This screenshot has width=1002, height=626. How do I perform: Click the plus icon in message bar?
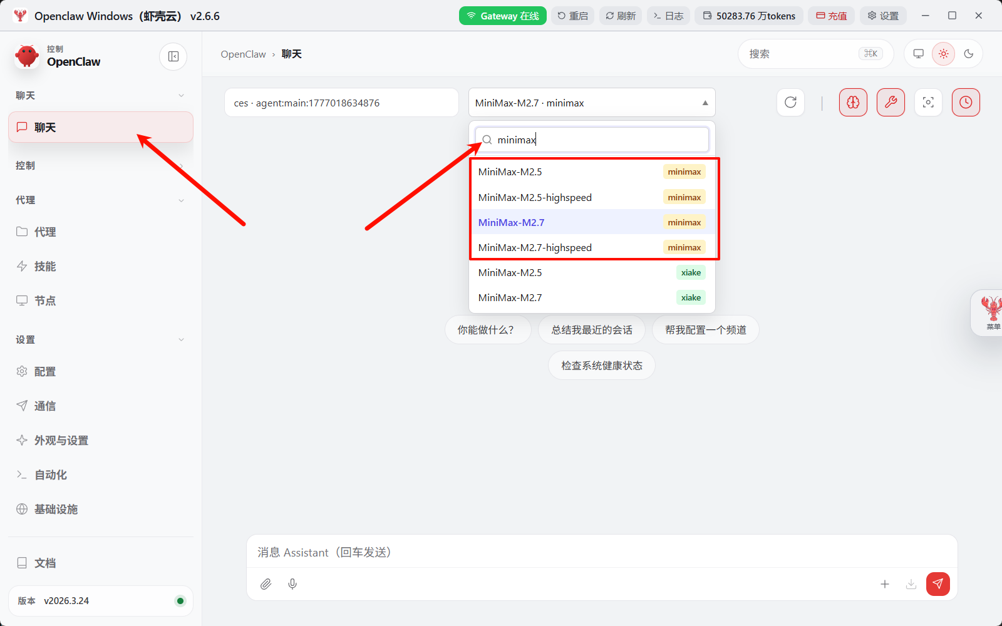[885, 584]
